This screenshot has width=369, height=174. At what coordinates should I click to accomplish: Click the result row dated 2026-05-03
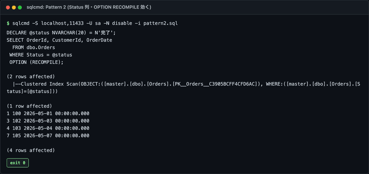(x=48, y=121)
